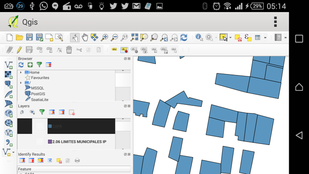This screenshot has width=309, height=174.
Task: Click the Save Project As icon
Action: [x=40, y=38]
